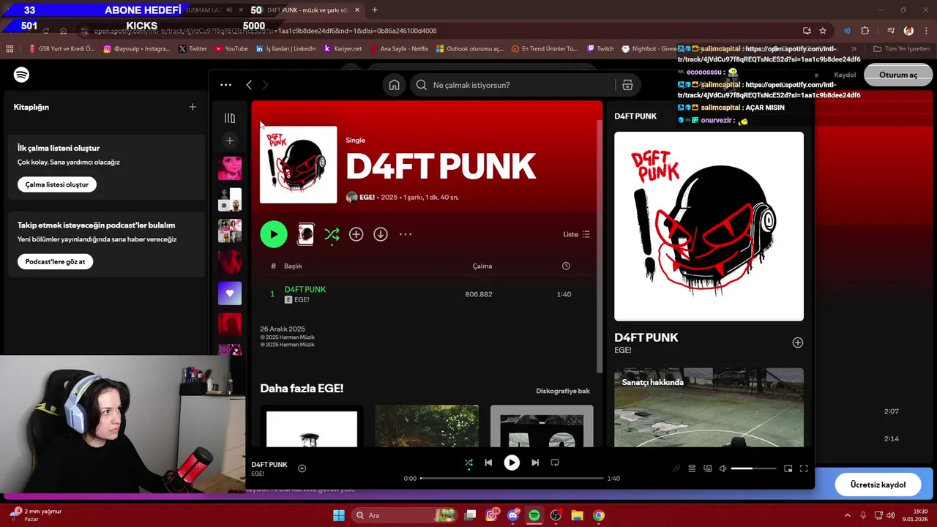The image size is (937, 527).
Task: Open the browser extensions puzzle icon
Action: [865, 31]
